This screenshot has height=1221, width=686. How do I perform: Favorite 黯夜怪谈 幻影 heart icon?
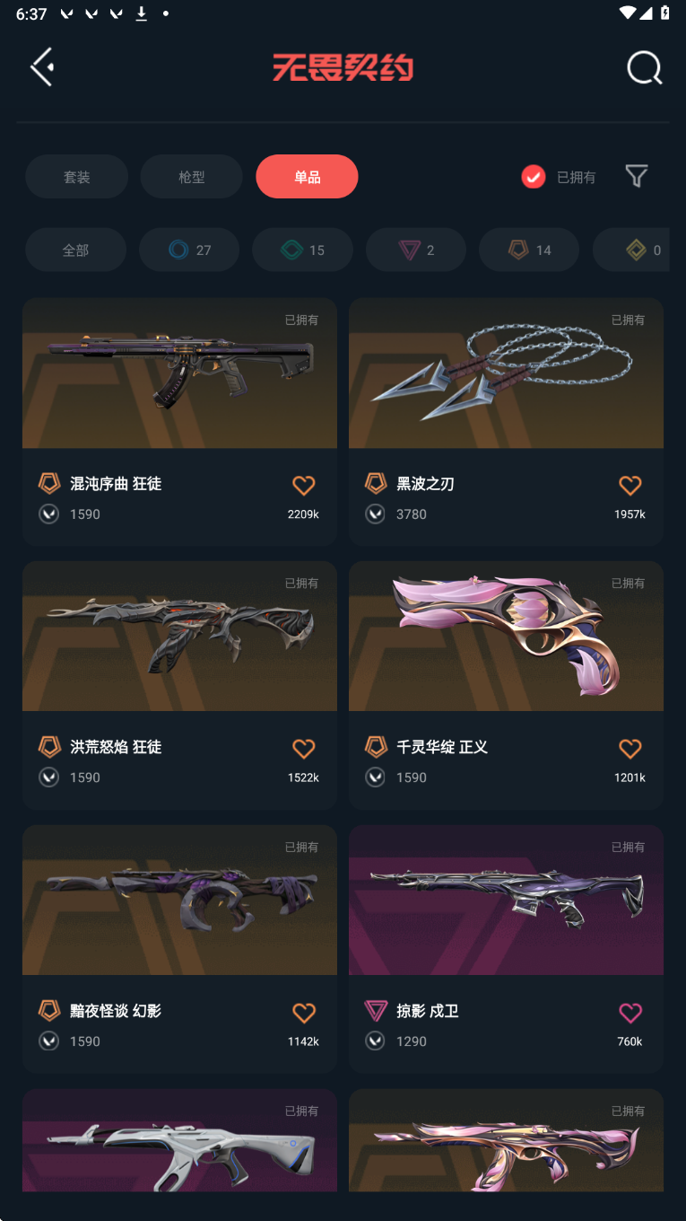pyautogui.click(x=304, y=1013)
